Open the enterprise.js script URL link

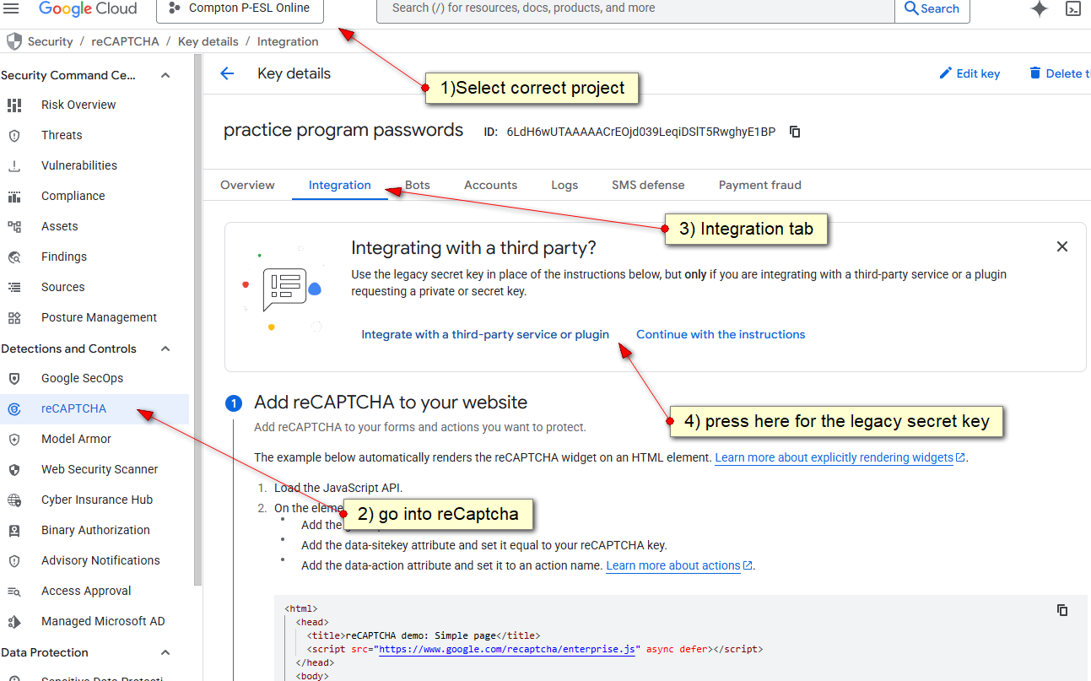click(x=507, y=649)
